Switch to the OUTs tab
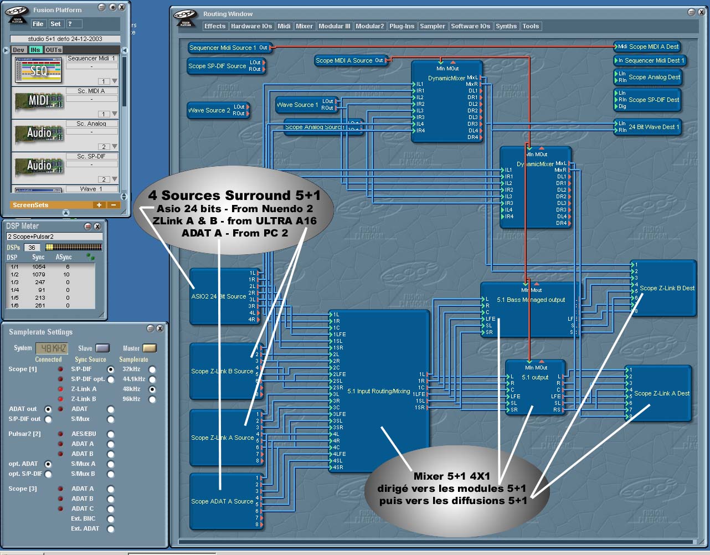This screenshot has width=710, height=555. pos(53,50)
